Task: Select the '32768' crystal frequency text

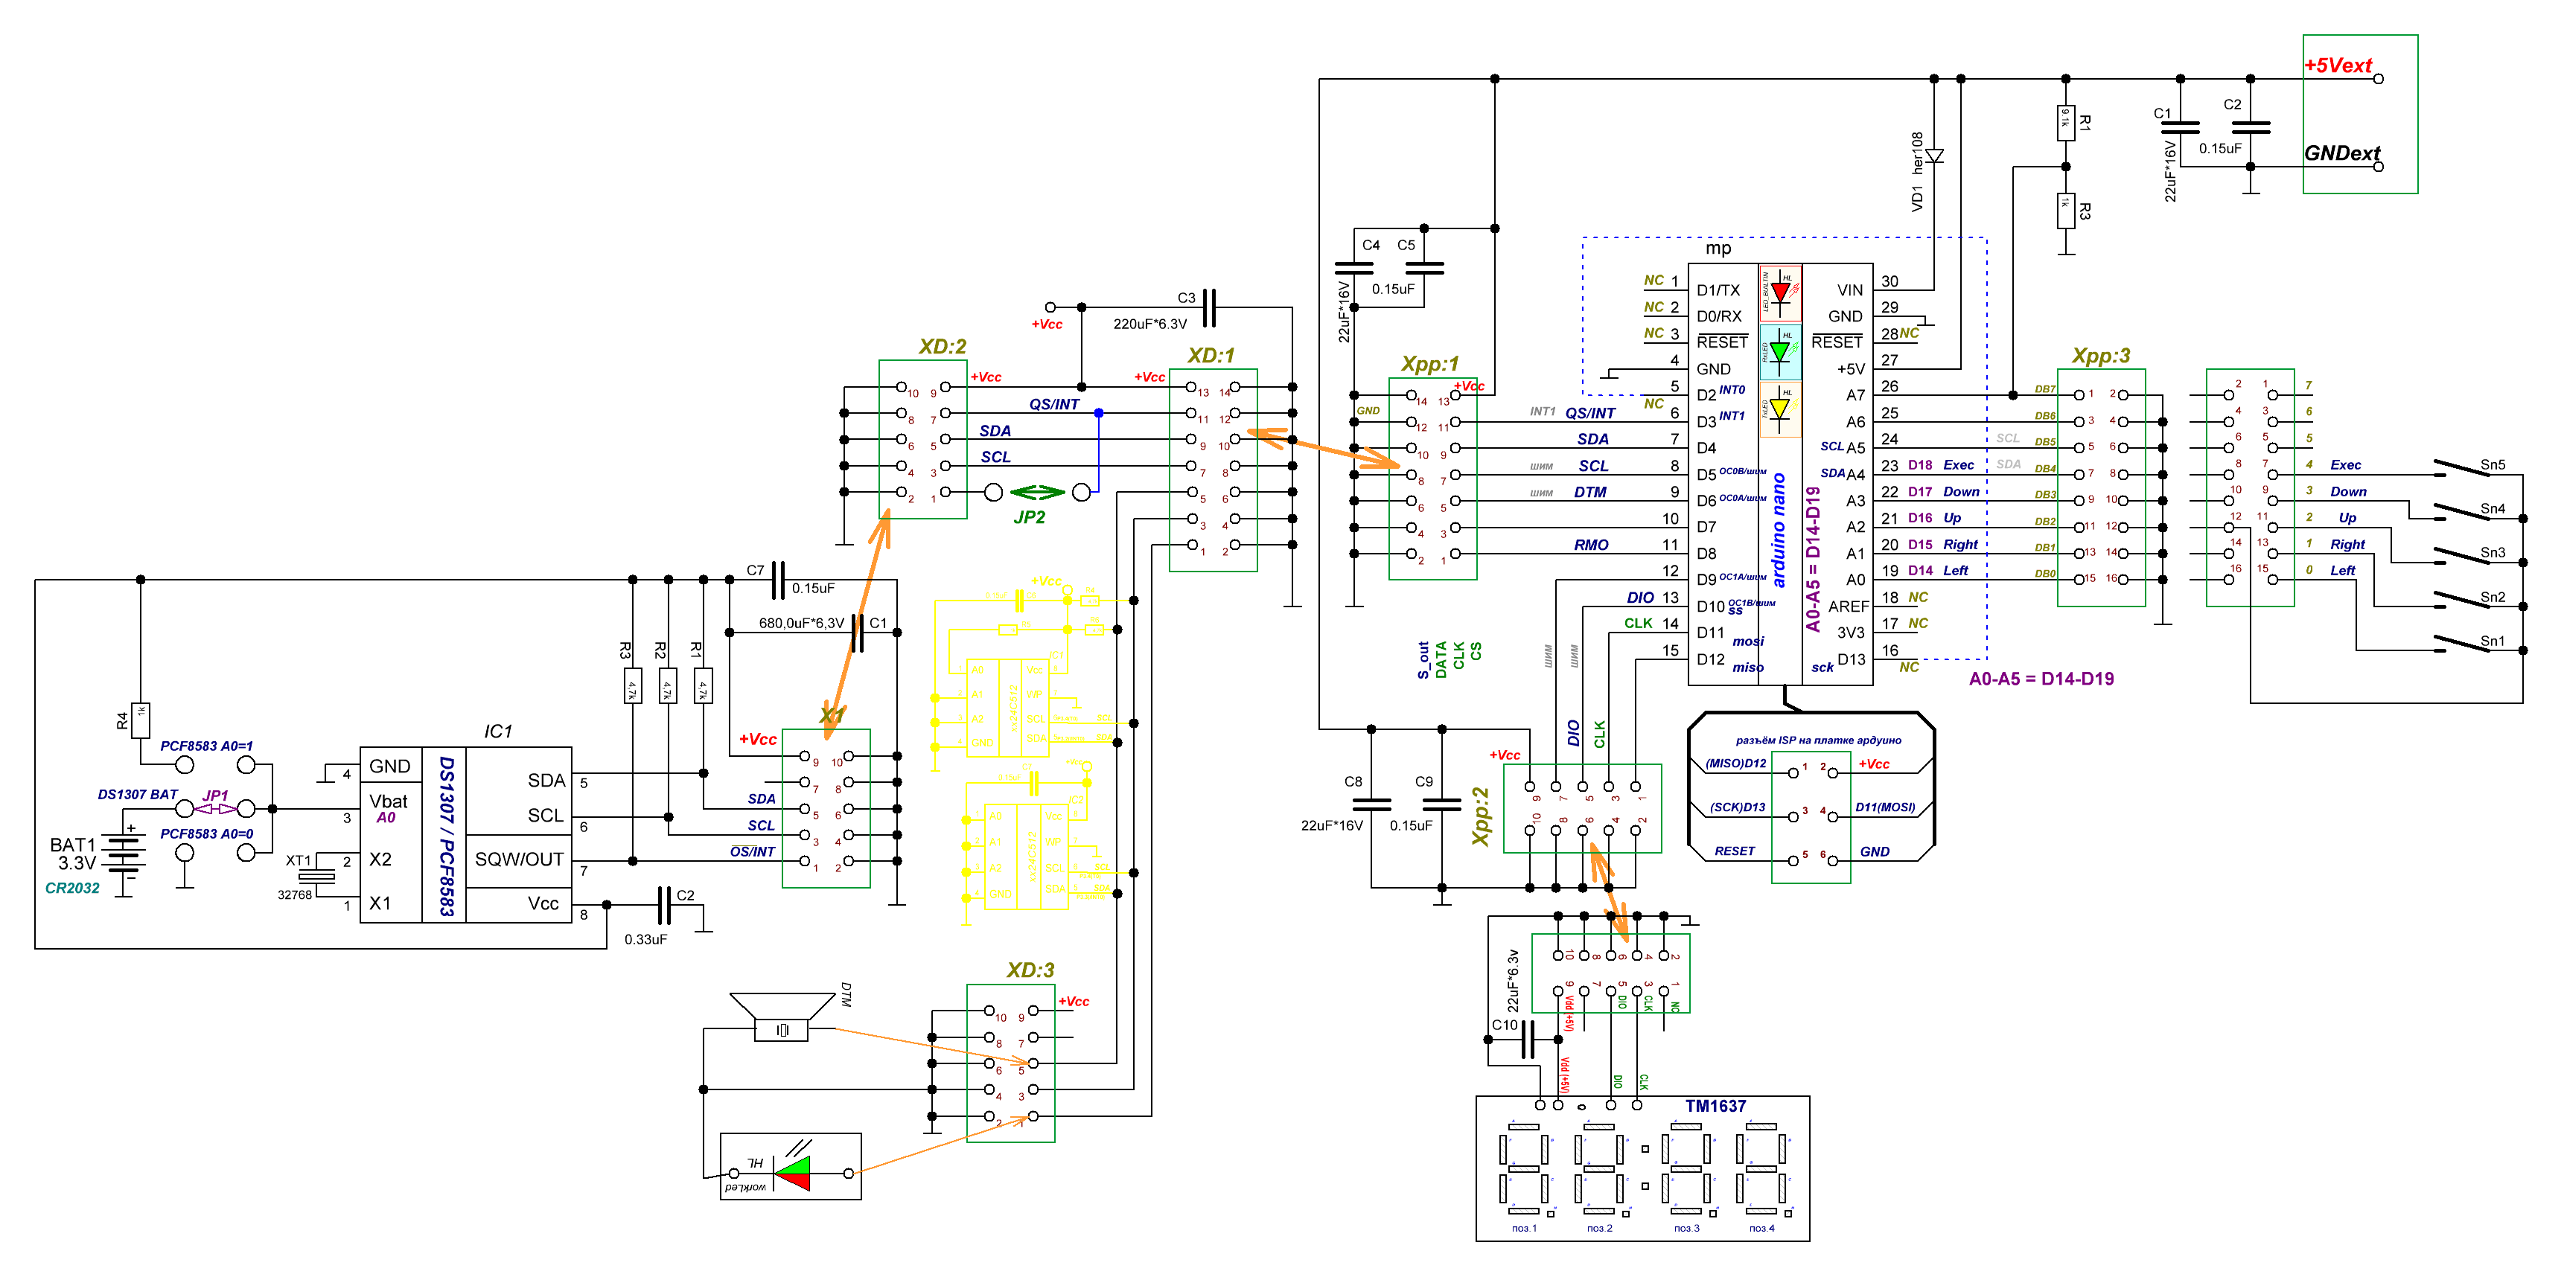Action: tap(295, 895)
